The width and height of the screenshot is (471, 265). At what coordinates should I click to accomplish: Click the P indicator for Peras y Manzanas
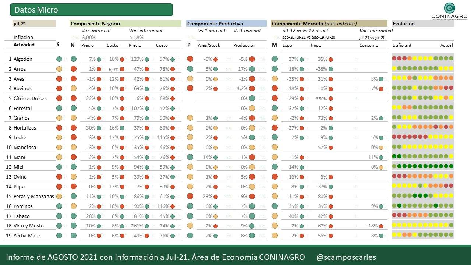click(x=190, y=196)
